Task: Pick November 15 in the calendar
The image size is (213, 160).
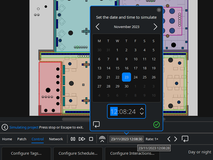Action: click(x=117, y=68)
